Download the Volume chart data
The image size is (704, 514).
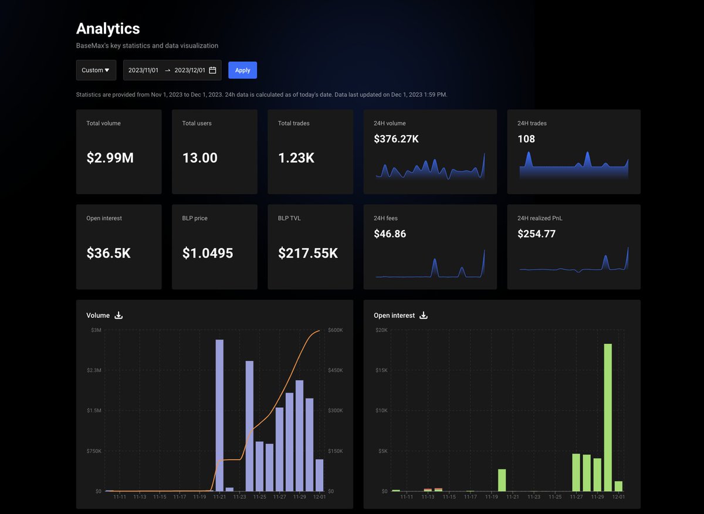click(x=119, y=316)
